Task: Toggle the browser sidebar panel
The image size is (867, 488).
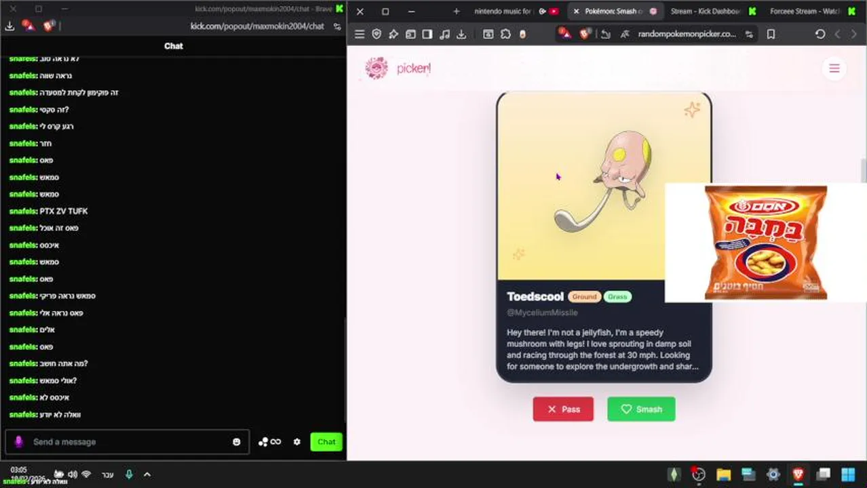Action: point(427,34)
